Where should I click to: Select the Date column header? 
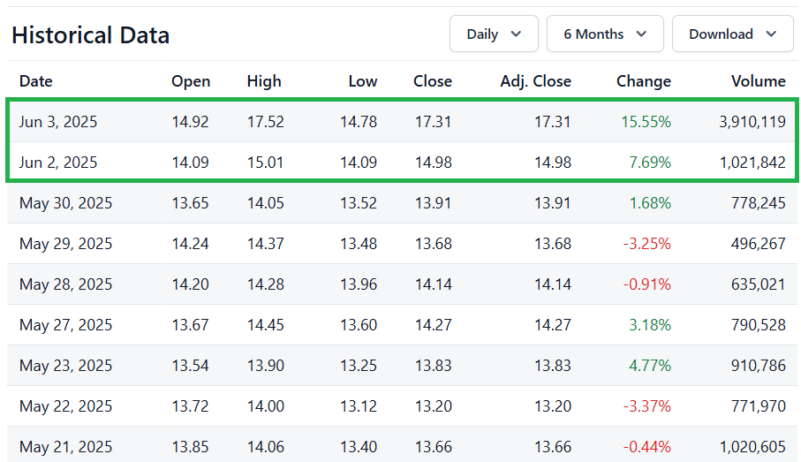35,81
